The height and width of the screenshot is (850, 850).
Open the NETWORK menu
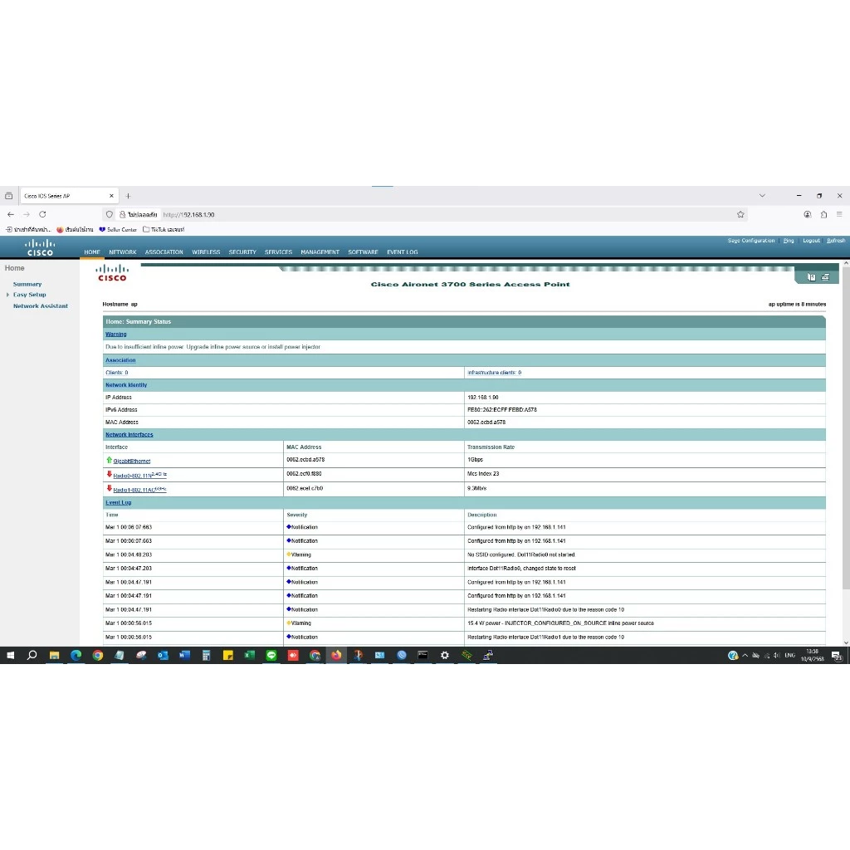point(123,252)
